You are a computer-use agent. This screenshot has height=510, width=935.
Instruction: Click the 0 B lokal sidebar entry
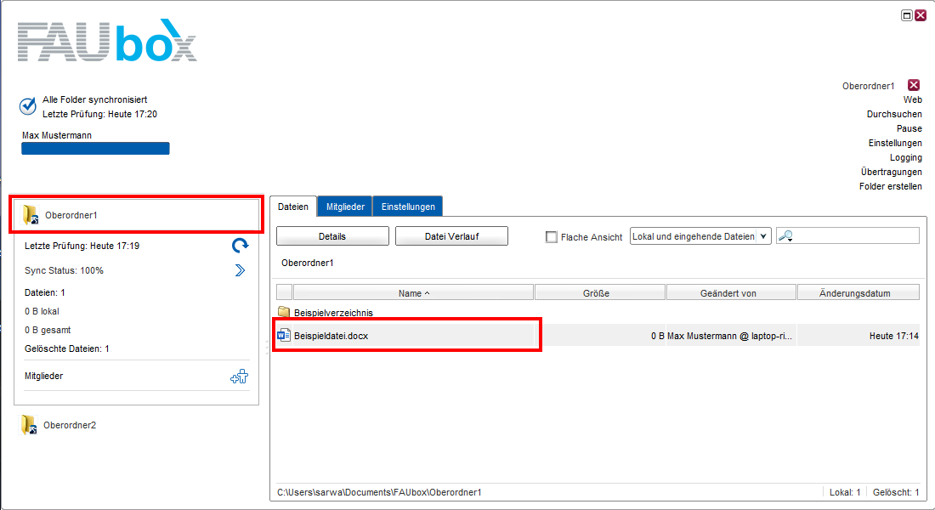click(x=42, y=311)
